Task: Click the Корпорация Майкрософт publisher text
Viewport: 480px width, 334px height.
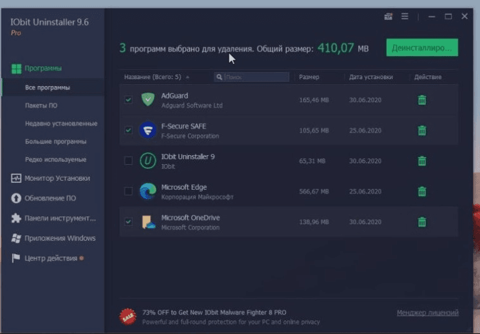Action: (197, 198)
